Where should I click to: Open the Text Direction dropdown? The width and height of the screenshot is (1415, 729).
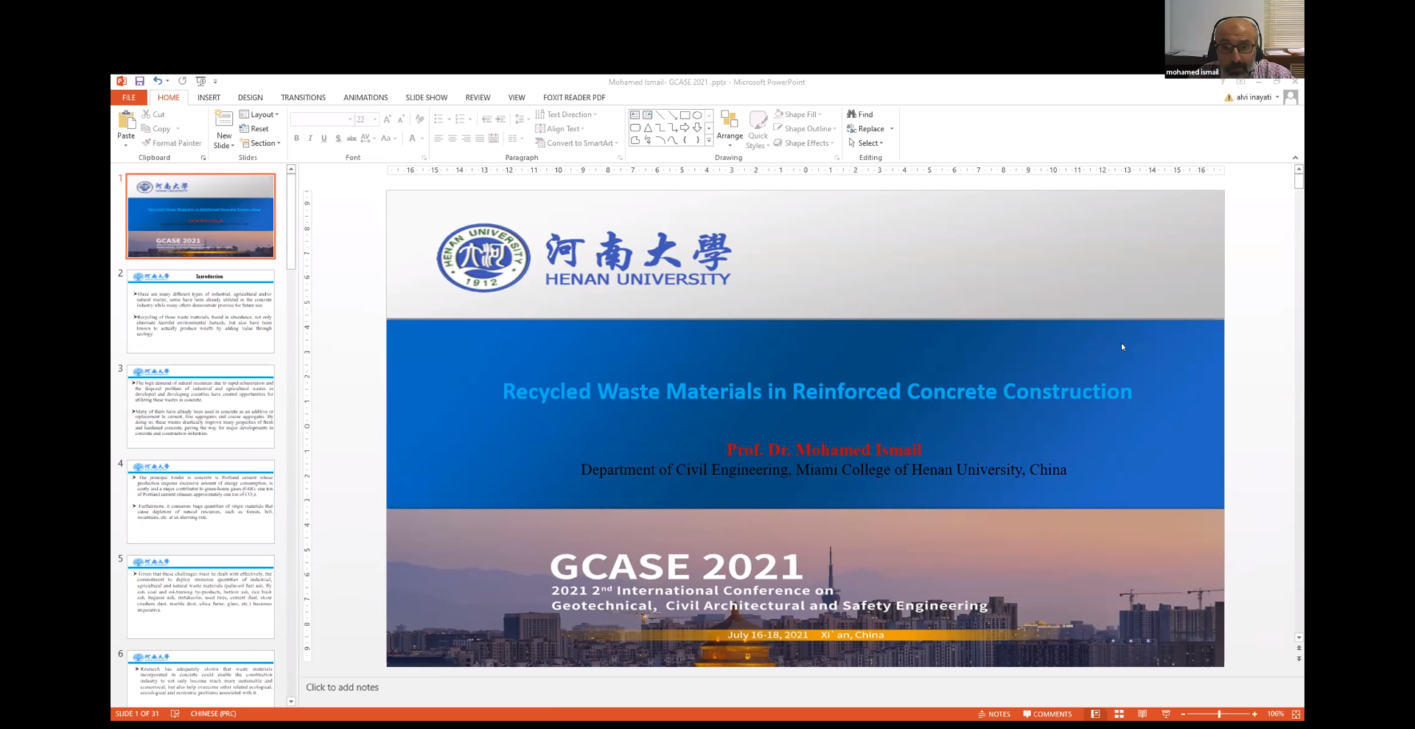(x=566, y=114)
